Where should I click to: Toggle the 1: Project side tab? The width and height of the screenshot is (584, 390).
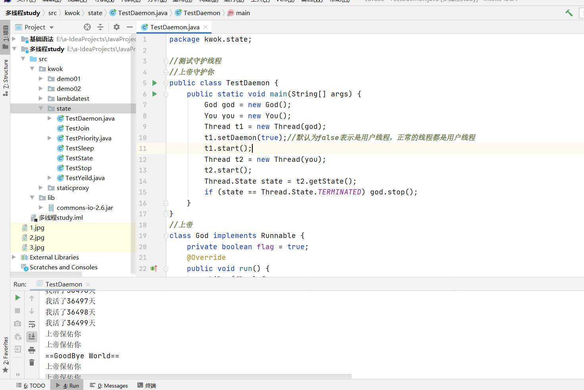[x=5, y=37]
